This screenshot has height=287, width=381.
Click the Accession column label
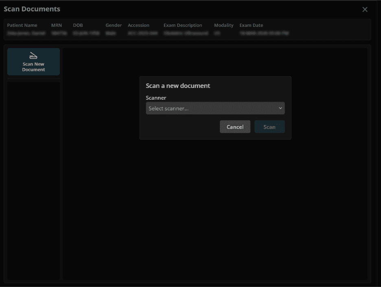tap(138, 25)
